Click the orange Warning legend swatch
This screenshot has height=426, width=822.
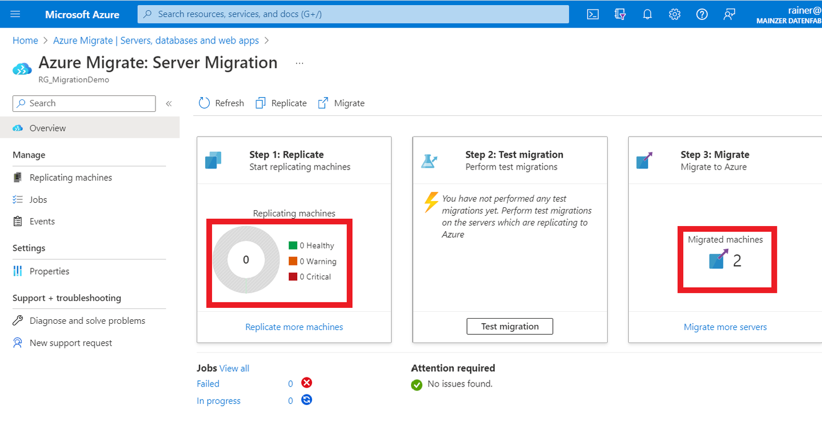pyautogui.click(x=293, y=261)
